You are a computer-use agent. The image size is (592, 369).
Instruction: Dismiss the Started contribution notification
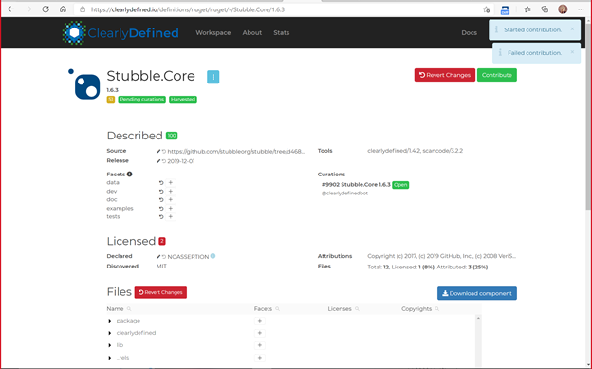[x=572, y=29]
